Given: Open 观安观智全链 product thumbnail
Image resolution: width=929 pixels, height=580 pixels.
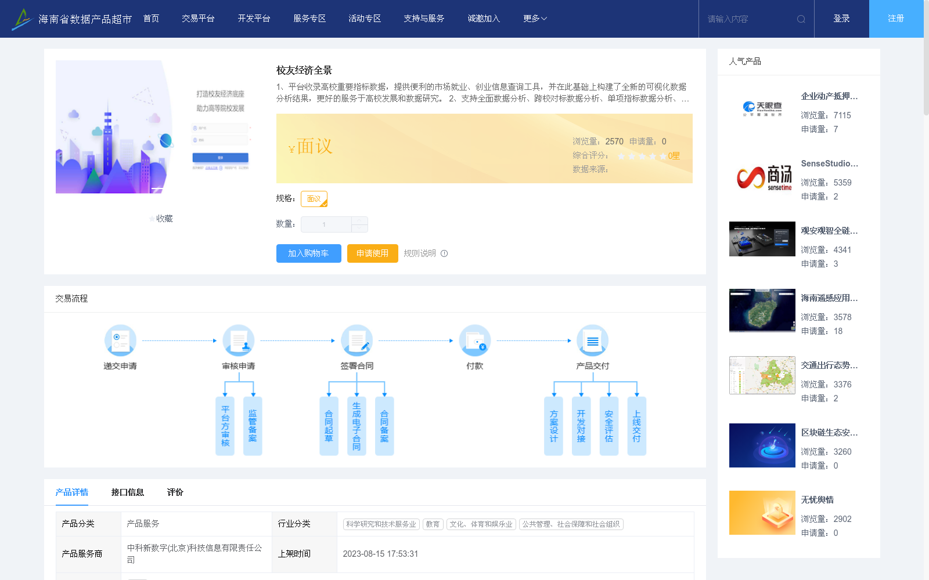Looking at the screenshot, I should (762, 239).
